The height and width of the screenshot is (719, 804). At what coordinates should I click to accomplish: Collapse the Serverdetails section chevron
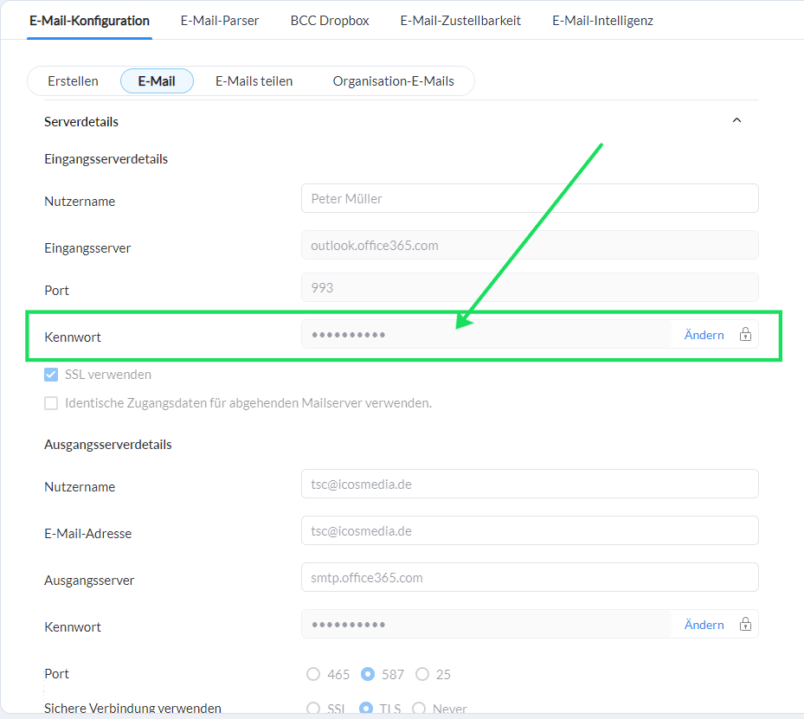point(736,120)
